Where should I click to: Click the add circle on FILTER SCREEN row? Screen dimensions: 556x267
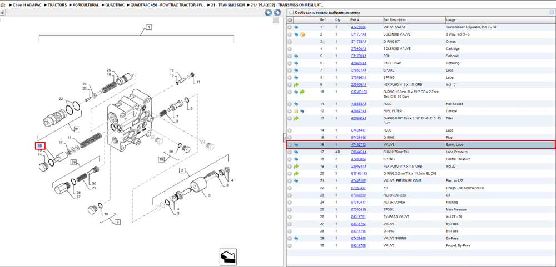click(290, 195)
